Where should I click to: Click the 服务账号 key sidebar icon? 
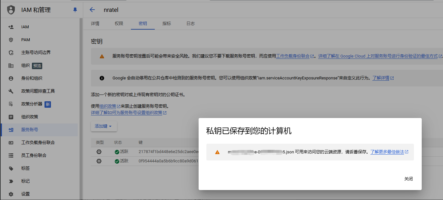click(x=11, y=130)
